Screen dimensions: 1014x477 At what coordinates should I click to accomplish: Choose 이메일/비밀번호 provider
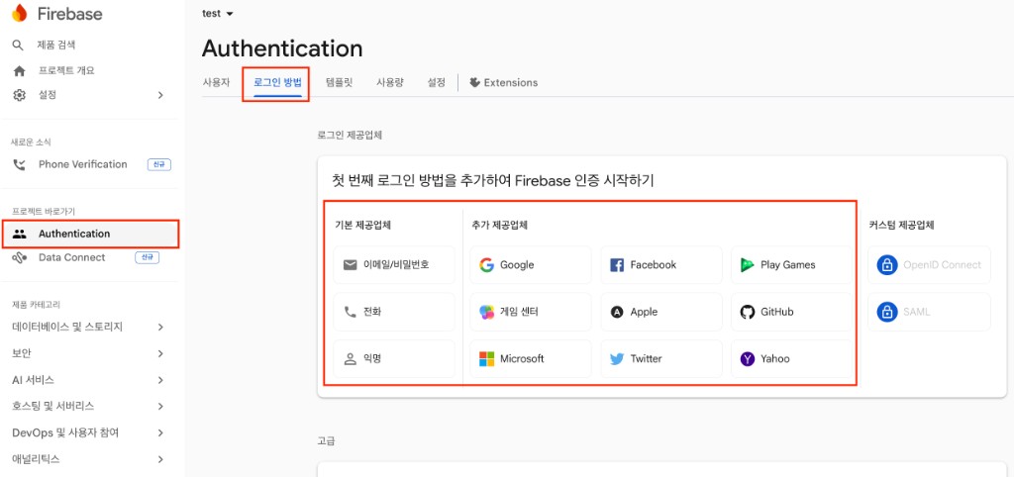[x=394, y=265]
